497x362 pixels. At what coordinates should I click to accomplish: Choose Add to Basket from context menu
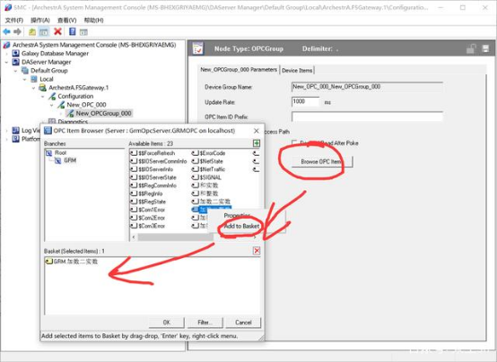point(241,226)
